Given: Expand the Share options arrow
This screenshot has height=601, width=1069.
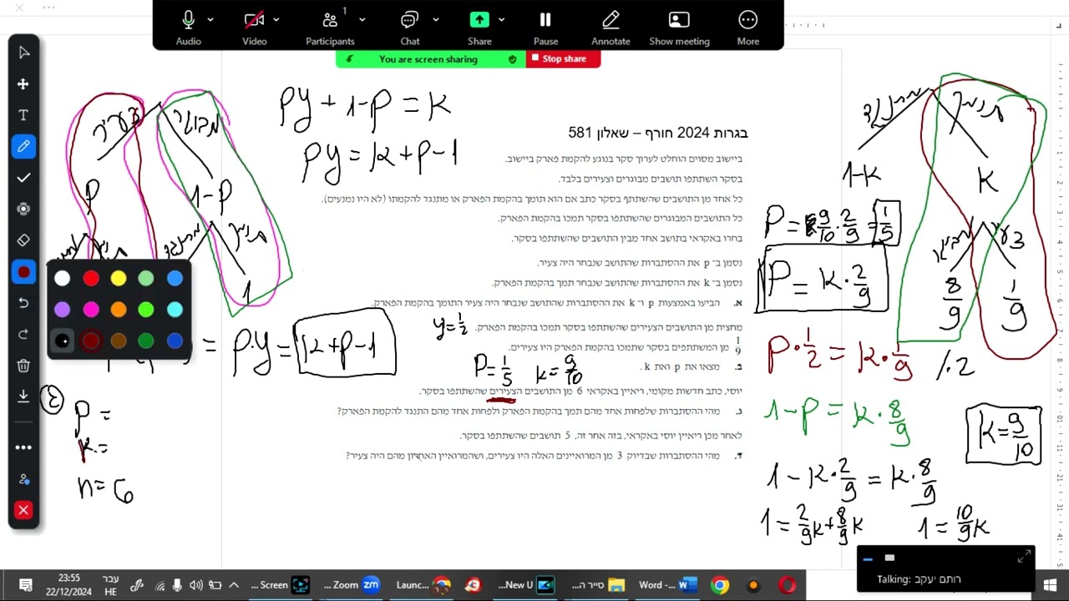Looking at the screenshot, I should 501,20.
